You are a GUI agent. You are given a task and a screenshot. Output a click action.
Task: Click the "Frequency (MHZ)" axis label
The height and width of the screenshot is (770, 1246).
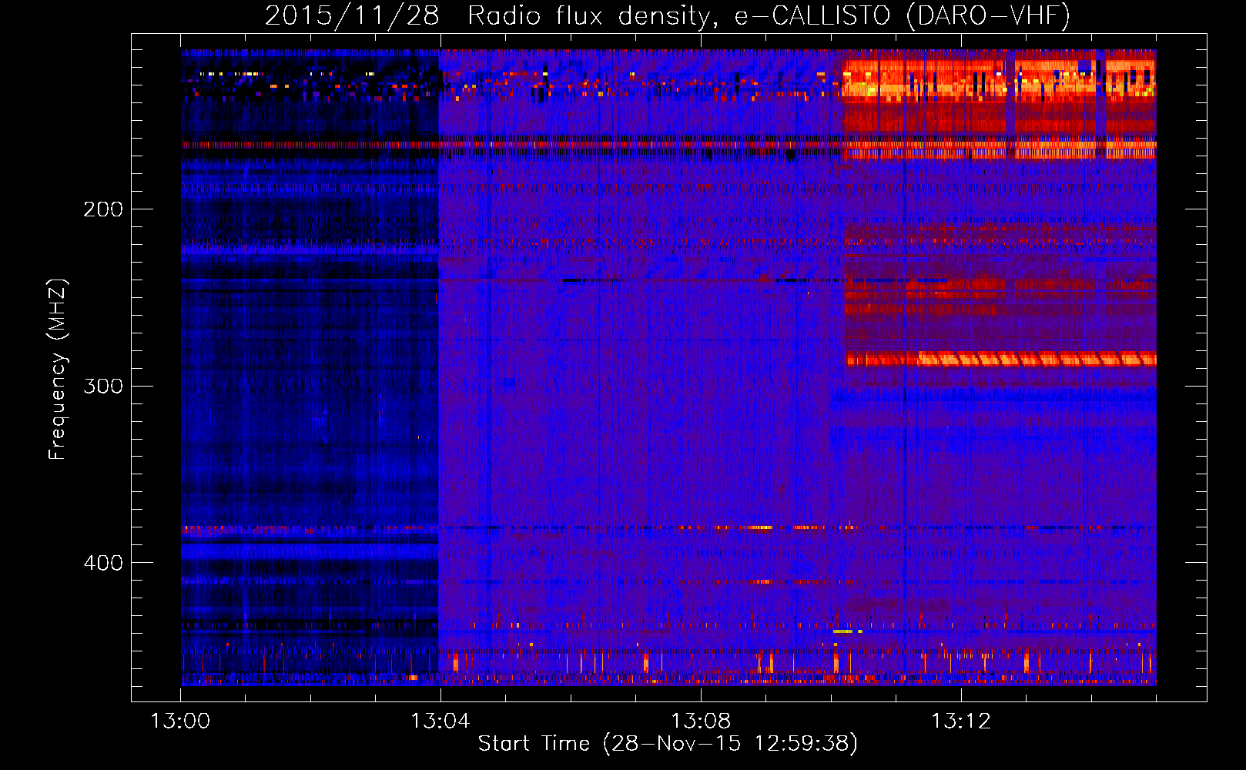coord(58,370)
